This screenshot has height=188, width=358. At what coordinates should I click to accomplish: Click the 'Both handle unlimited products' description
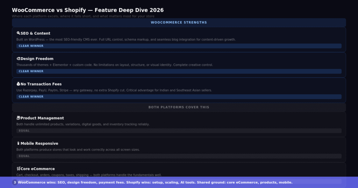tap(83, 124)
